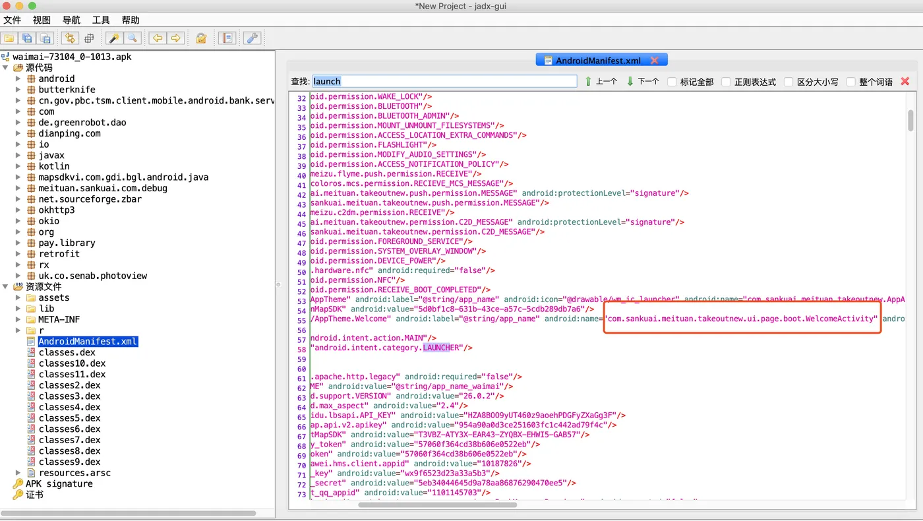The width and height of the screenshot is (923, 521).
Task: Click the open file toolbar icon
Action: 10,38
